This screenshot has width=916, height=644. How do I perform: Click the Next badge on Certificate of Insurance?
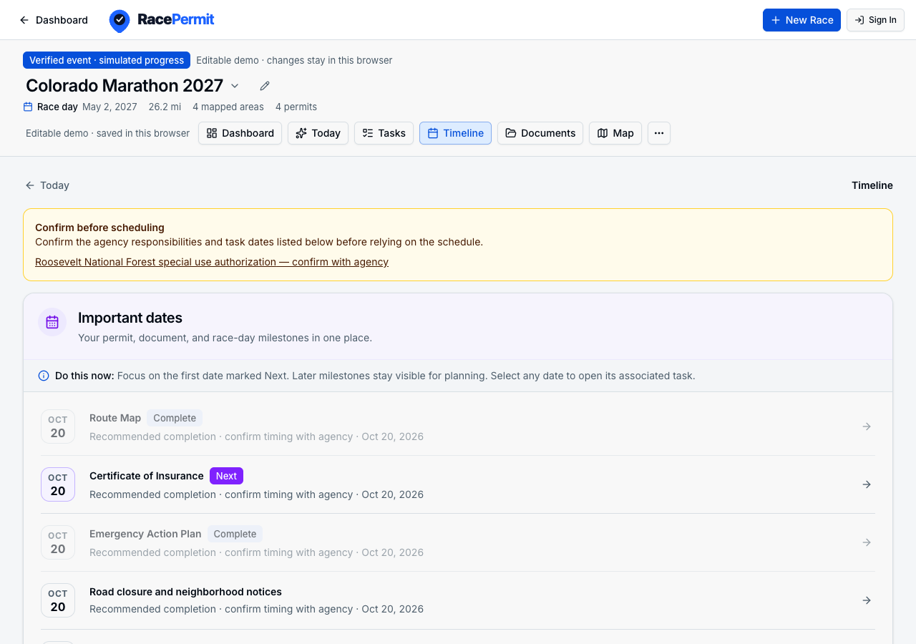click(226, 476)
